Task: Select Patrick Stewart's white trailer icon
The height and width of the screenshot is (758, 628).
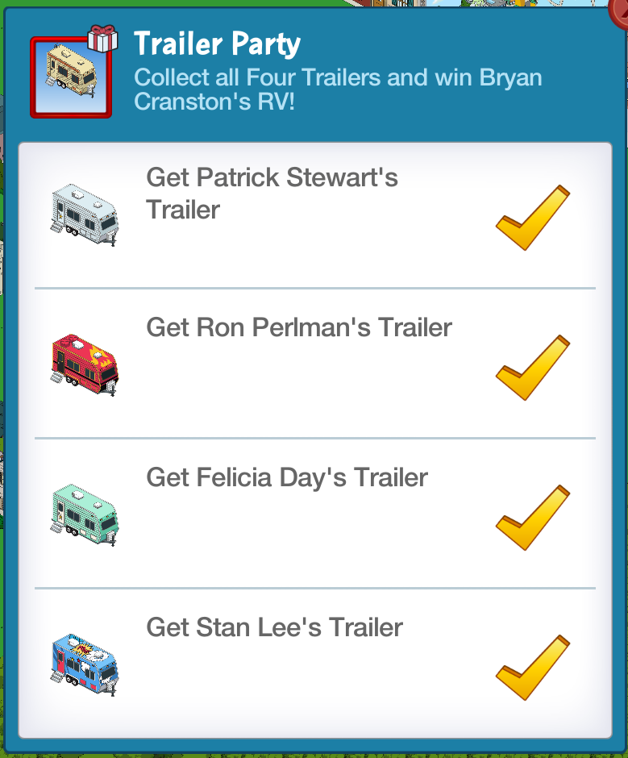Action: point(85,214)
